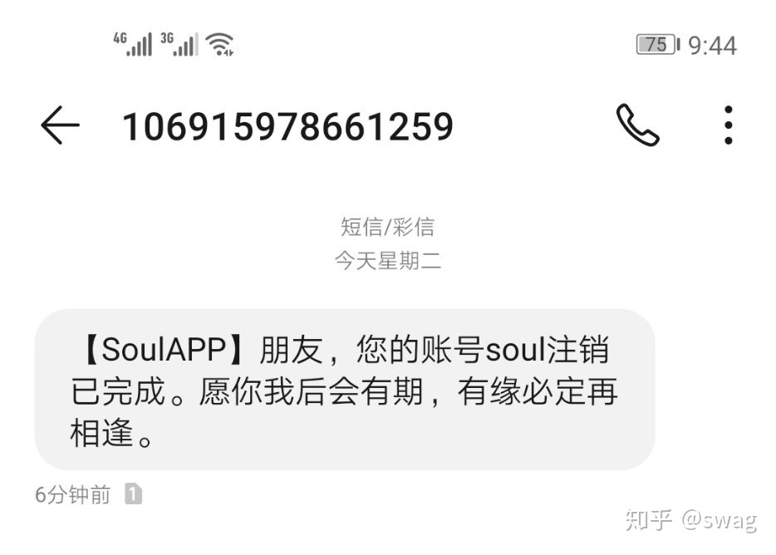Tap the battery 75 indicator
The image size is (776, 555).
click(x=658, y=45)
